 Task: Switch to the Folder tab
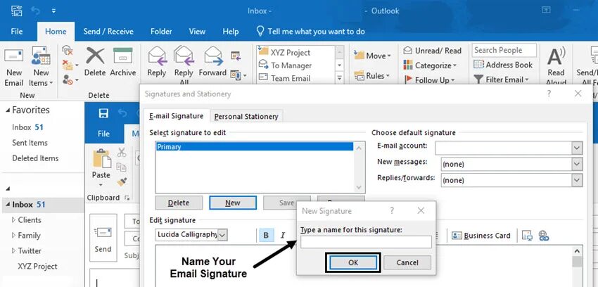click(161, 31)
